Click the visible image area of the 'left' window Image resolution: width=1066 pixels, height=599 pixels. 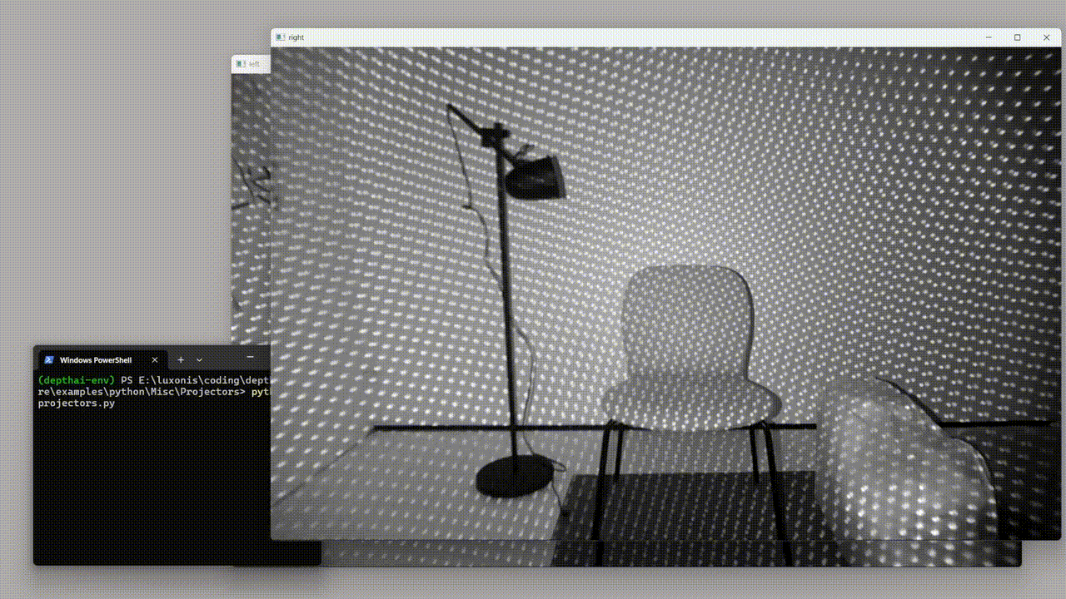click(250, 208)
